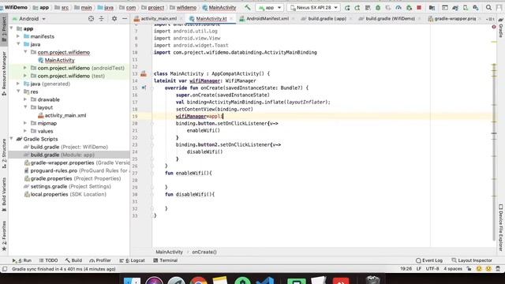Collapse the Gradle Scripts node

pyautogui.click(x=12, y=139)
